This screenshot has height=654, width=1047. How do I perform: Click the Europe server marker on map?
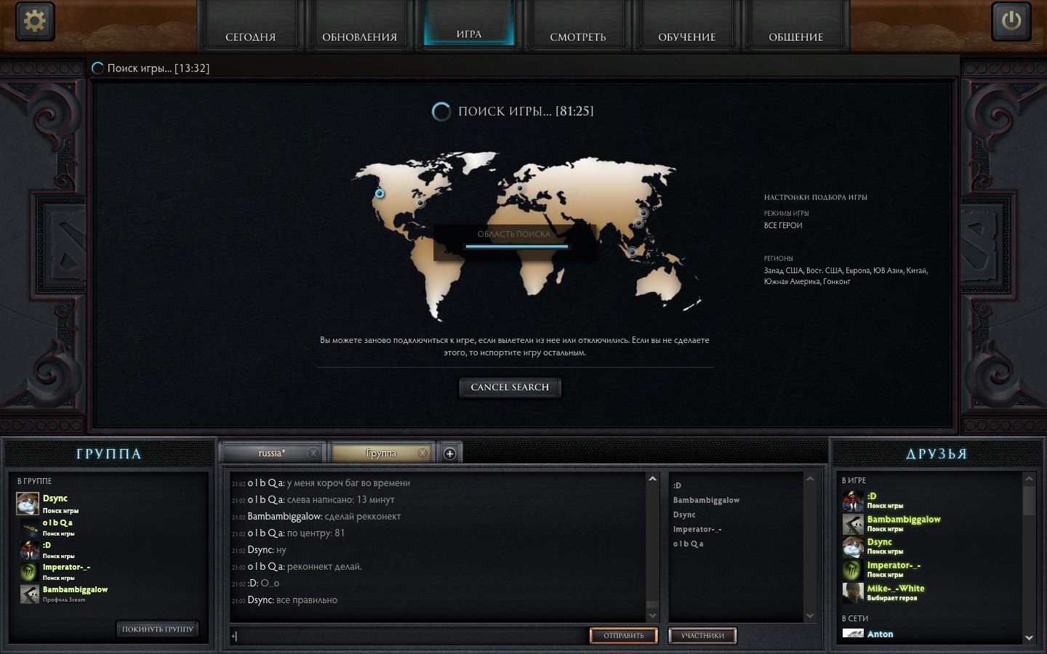(x=520, y=188)
